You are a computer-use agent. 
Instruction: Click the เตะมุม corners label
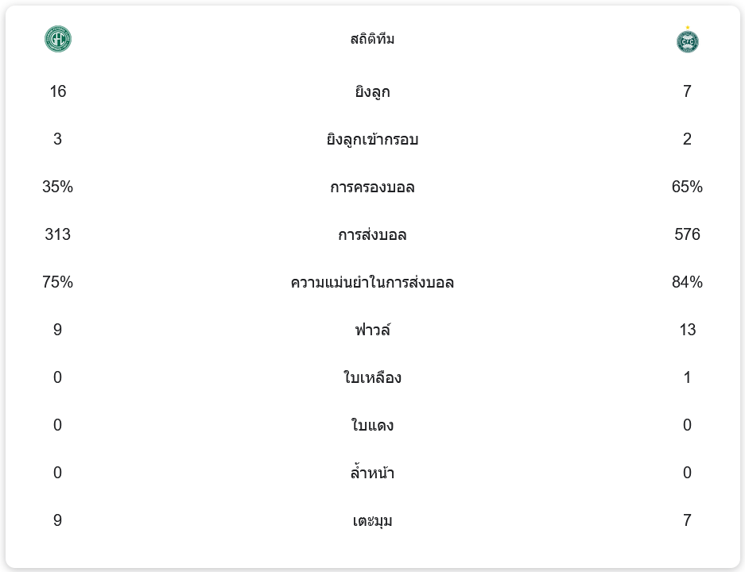click(372, 521)
